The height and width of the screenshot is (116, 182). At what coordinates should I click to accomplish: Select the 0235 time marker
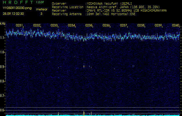[89, 26]
